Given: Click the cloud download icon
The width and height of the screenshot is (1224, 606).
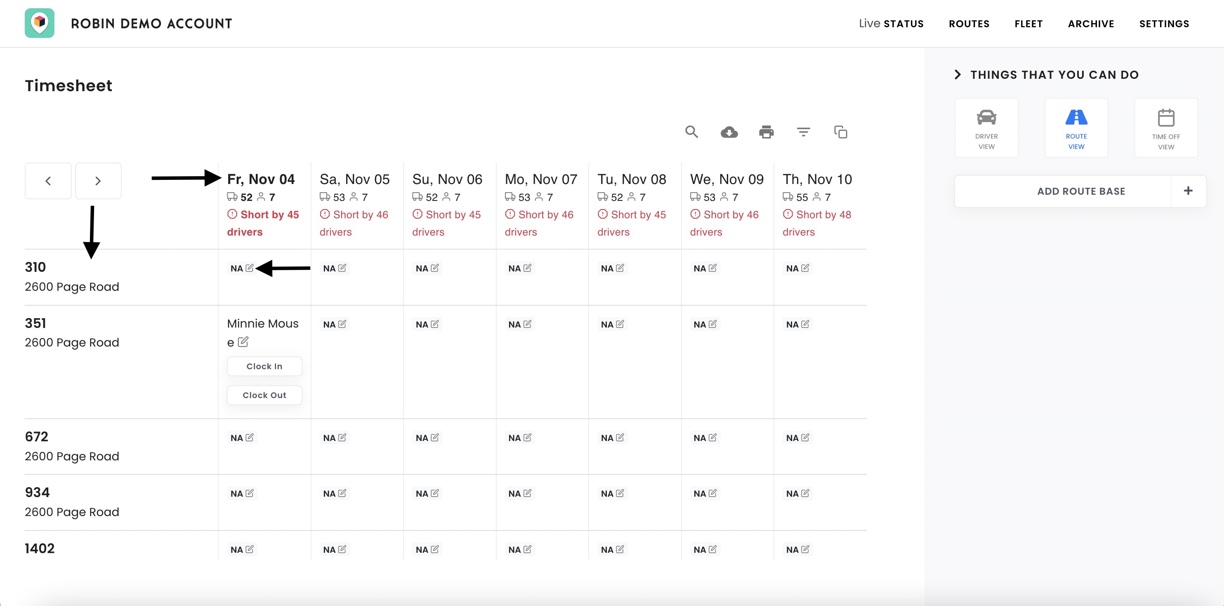Looking at the screenshot, I should click(x=729, y=132).
